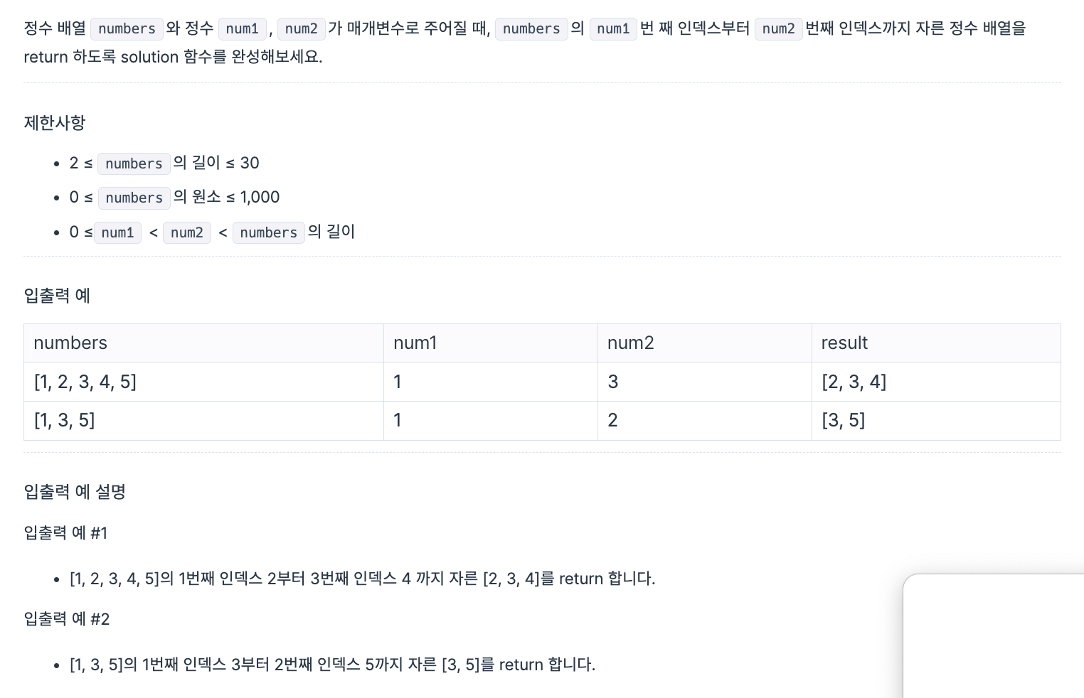
Task: Click the 'num2' code tag in the constraints list
Action: click(x=187, y=232)
